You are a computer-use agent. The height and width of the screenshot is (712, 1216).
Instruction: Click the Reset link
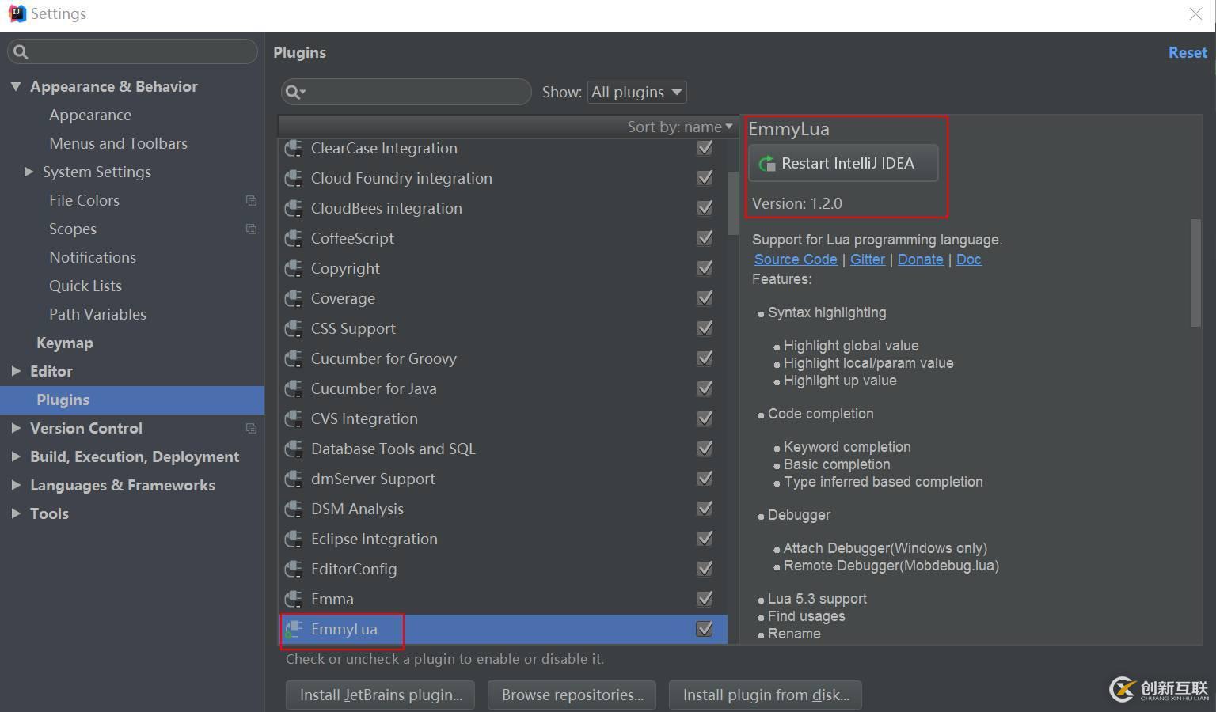click(1187, 52)
